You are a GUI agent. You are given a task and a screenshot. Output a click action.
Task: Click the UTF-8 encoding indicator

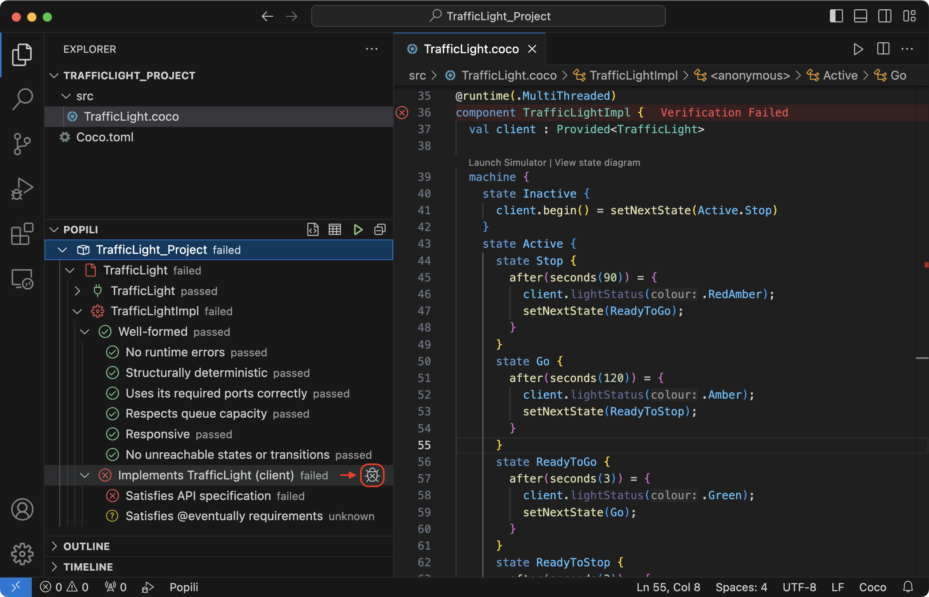[x=799, y=587]
